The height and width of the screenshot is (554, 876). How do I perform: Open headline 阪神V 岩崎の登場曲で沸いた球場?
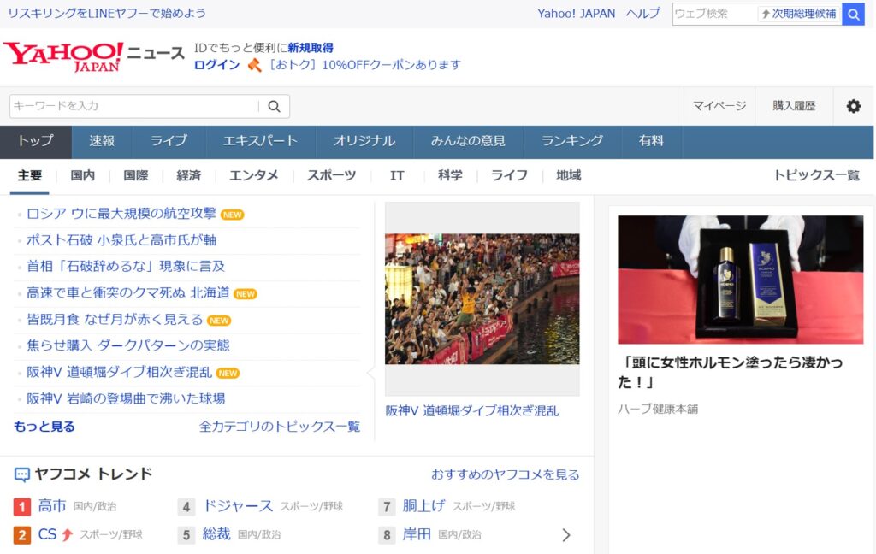coord(126,398)
